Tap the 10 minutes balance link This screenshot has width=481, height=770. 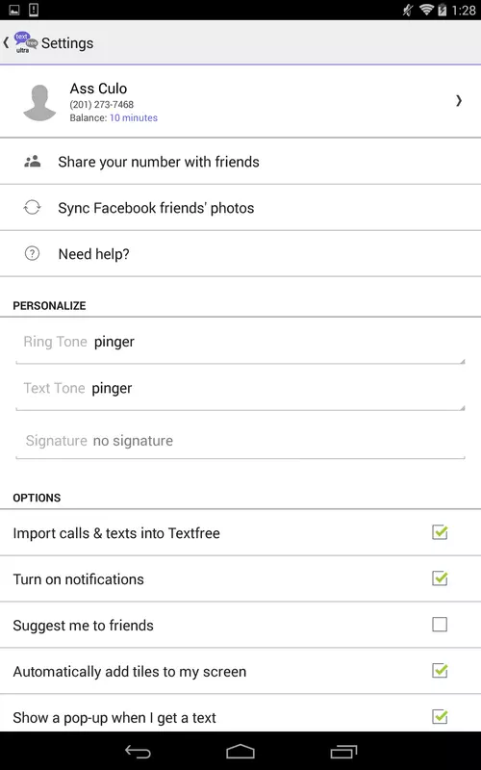pyautogui.click(x=134, y=117)
